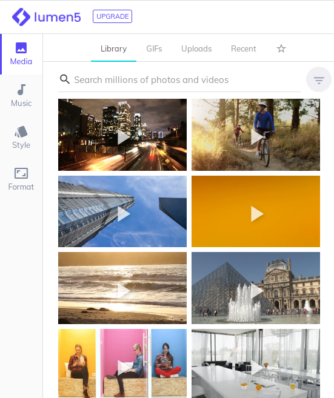Choose the Louvre pyramid fountain video
The image size is (334, 398).
256,288
